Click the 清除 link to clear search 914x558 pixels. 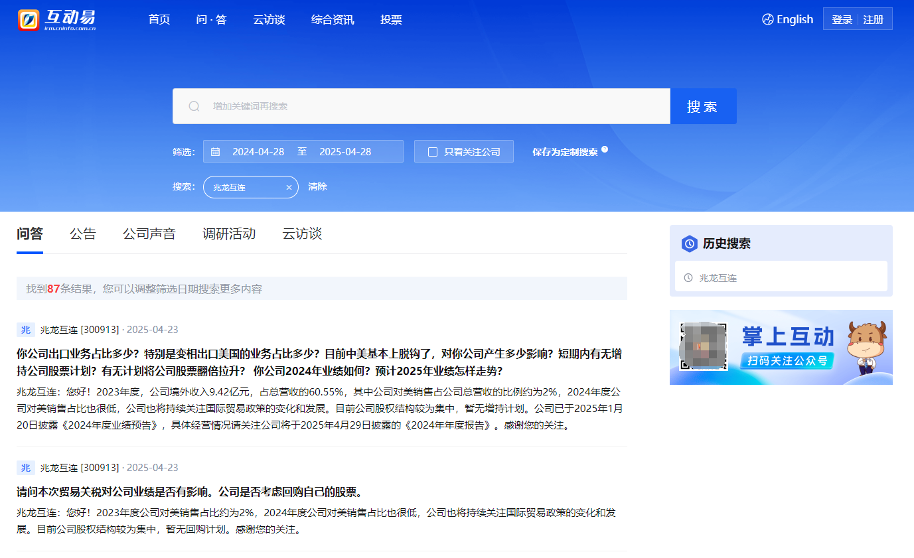pyautogui.click(x=317, y=187)
